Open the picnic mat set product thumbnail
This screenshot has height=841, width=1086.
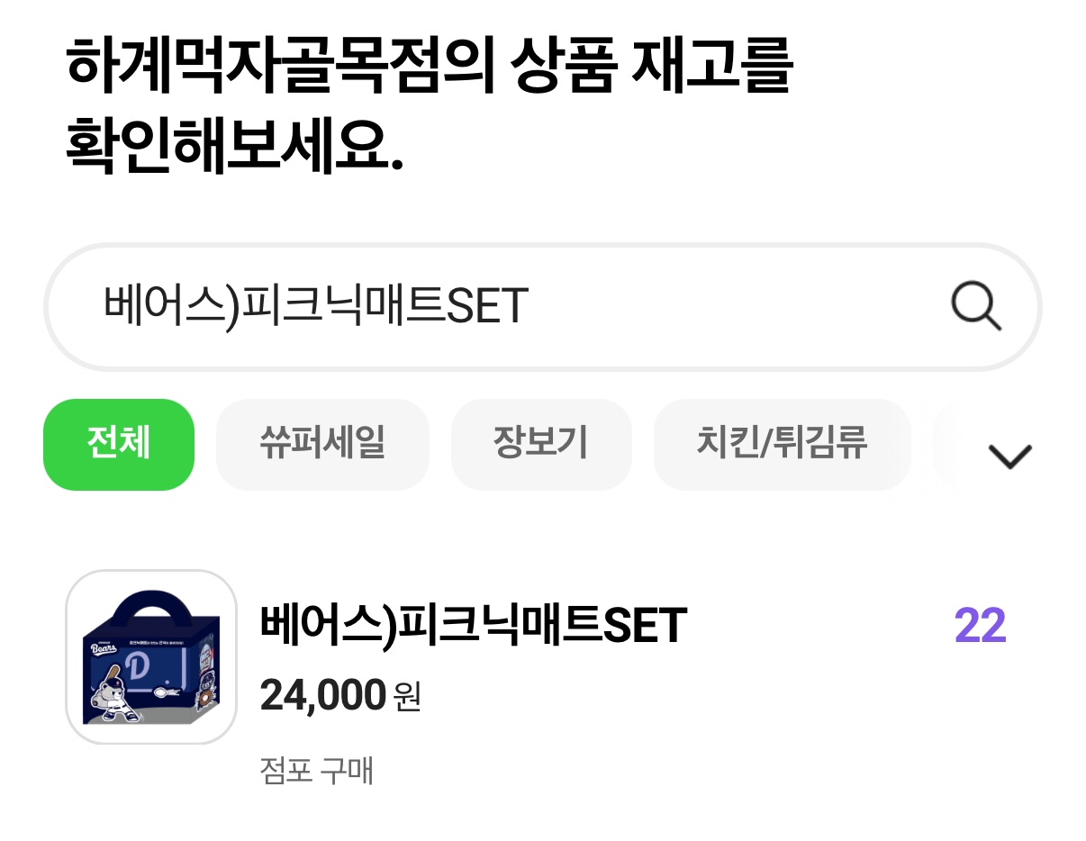151,657
